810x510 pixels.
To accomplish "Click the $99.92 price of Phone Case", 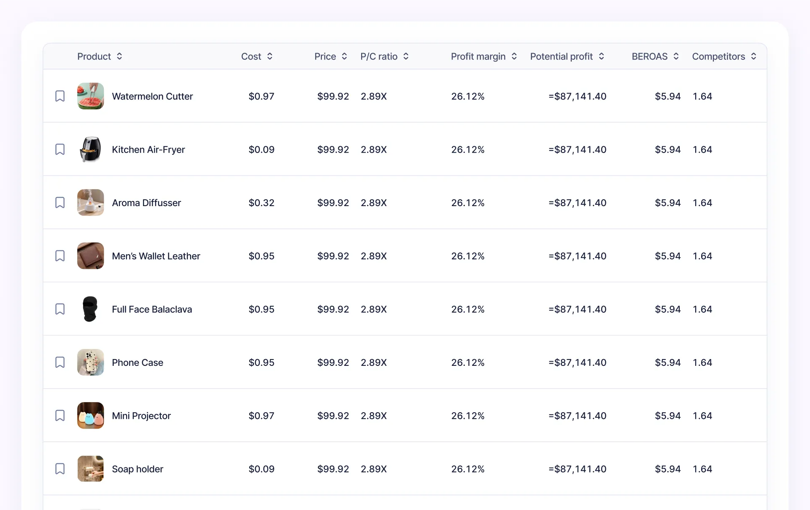I will tap(333, 362).
